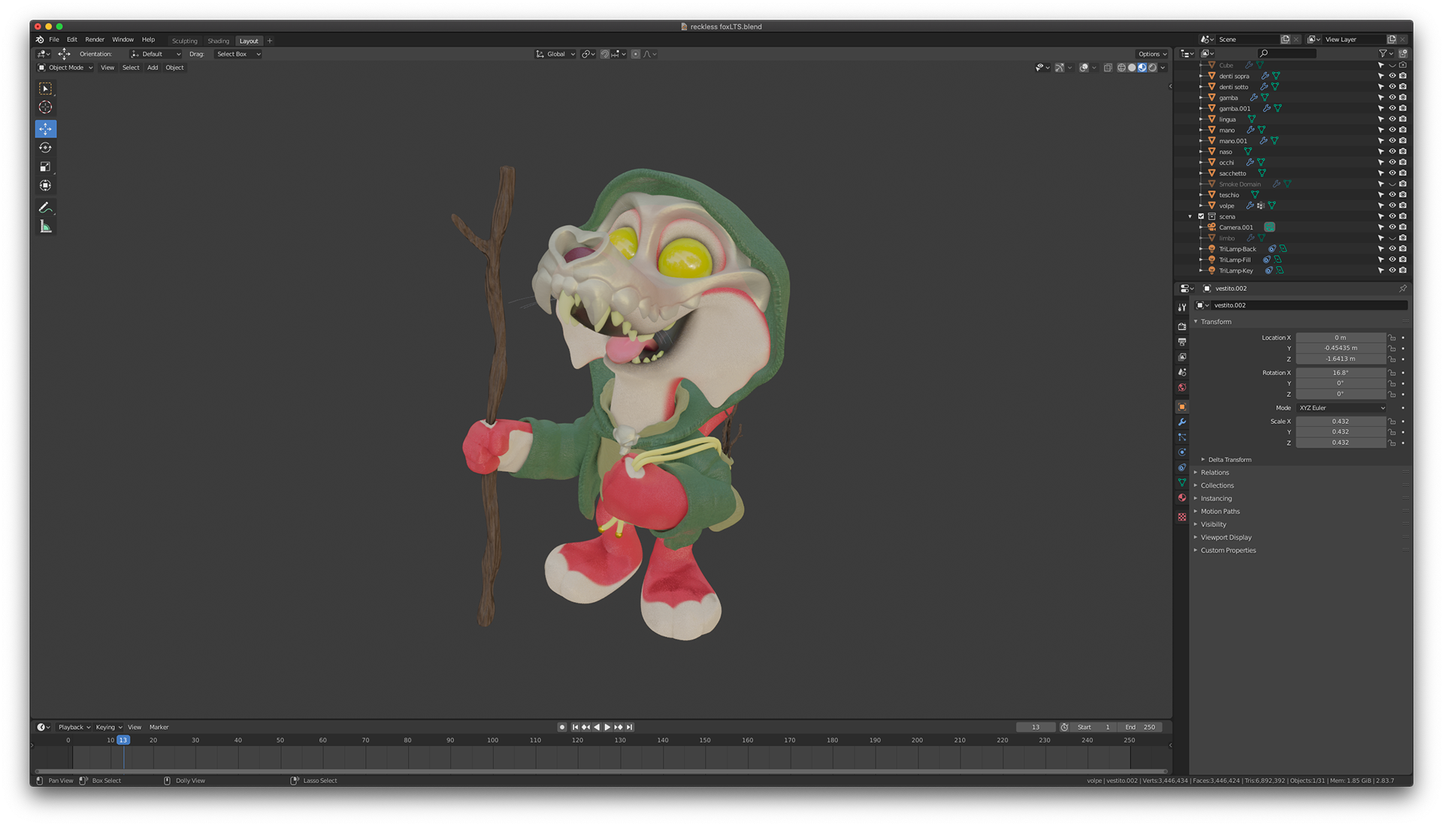Uncheck the scena collection checkbox
Viewport: 1443px width, 826px height.
coord(1201,216)
